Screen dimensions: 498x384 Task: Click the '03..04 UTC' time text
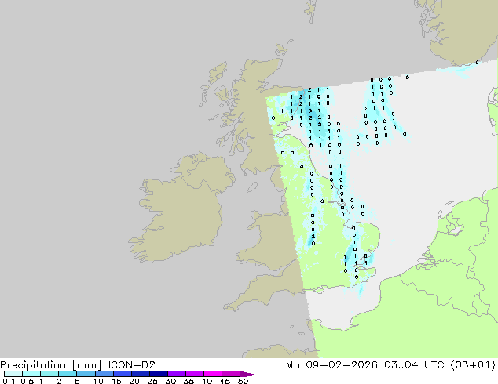(x=414, y=365)
